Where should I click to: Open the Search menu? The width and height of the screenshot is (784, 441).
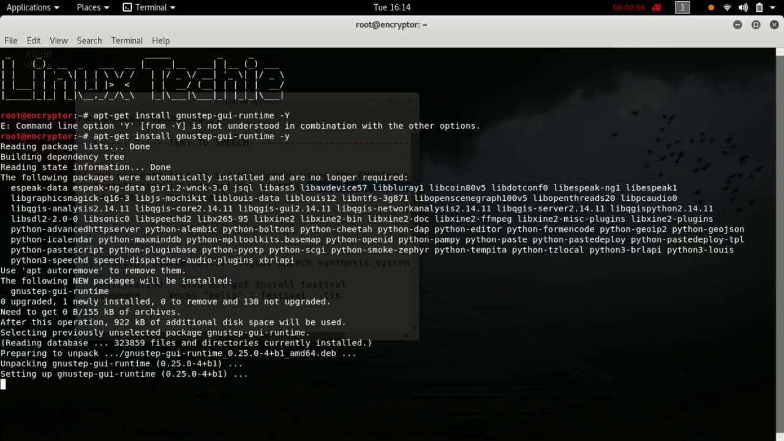[x=89, y=40]
